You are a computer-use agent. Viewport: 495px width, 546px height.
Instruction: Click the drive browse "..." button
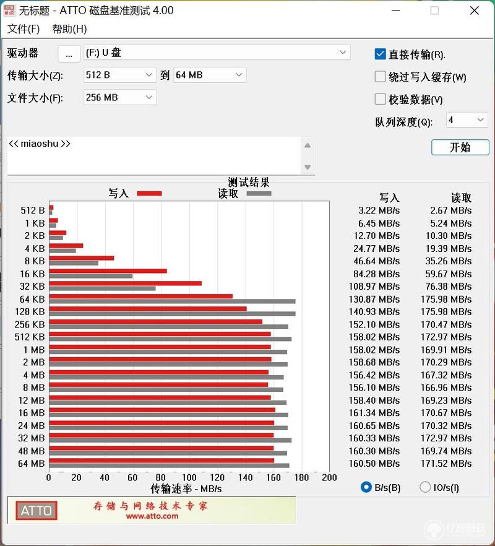coord(69,54)
